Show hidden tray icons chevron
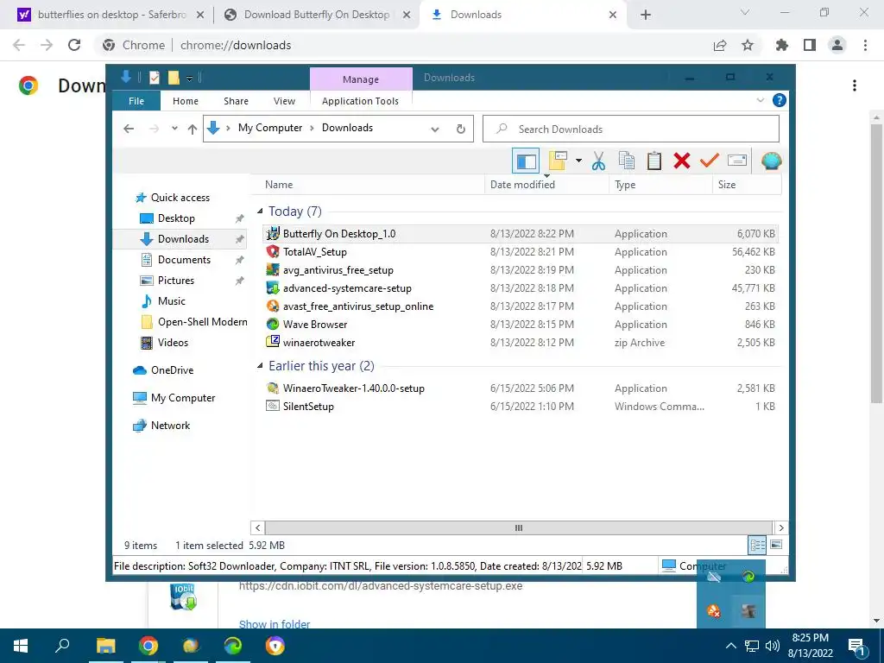 pos(730,646)
